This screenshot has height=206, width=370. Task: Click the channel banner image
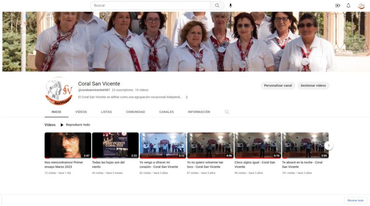185,42
